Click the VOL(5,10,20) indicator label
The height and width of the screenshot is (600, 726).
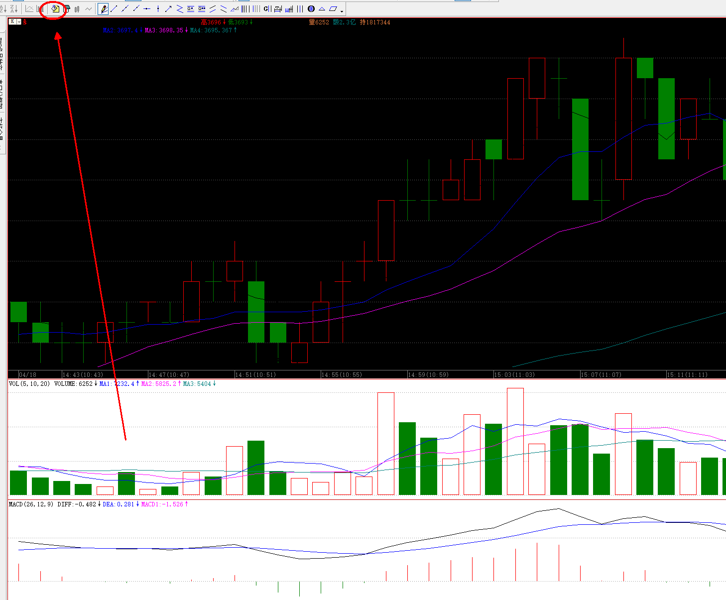(x=29, y=384)
